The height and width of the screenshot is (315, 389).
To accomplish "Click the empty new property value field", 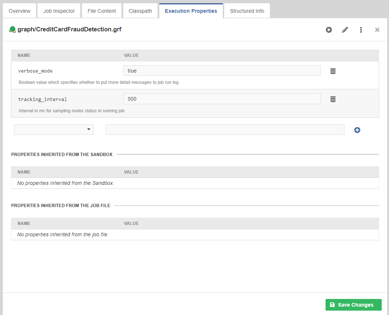I will 225,129.
